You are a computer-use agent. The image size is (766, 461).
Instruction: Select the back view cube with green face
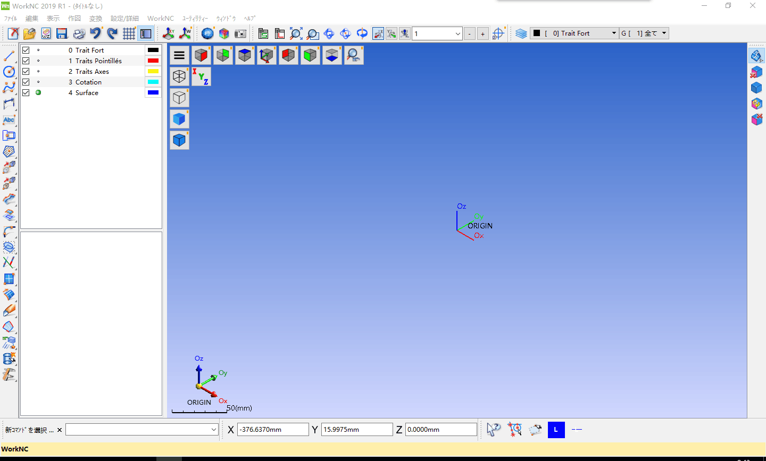pos(223,55)
